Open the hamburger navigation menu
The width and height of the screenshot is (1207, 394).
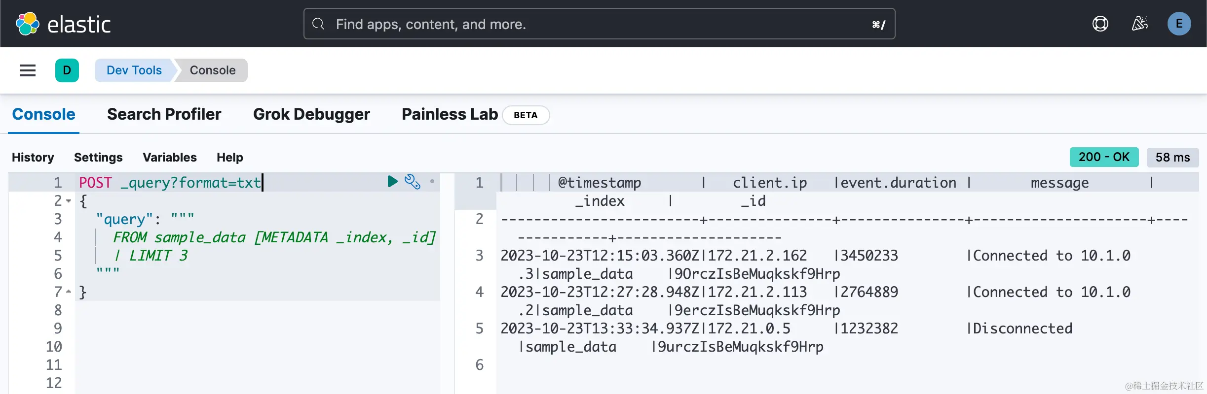tap(28, 70)
